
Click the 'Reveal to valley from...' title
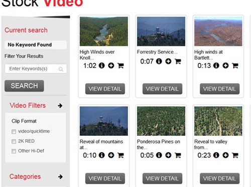coord(211,144)
